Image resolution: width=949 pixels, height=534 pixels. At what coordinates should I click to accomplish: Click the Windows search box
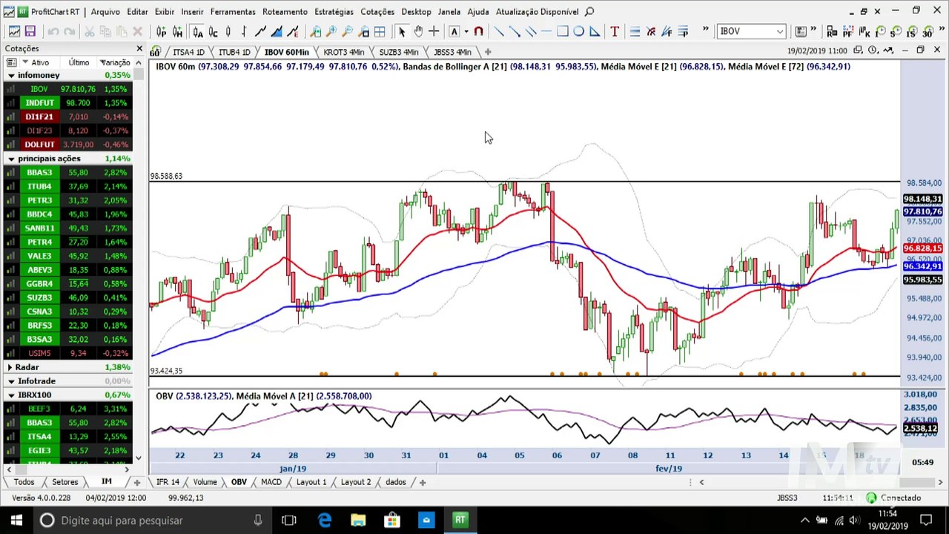[x=152, y=521]
